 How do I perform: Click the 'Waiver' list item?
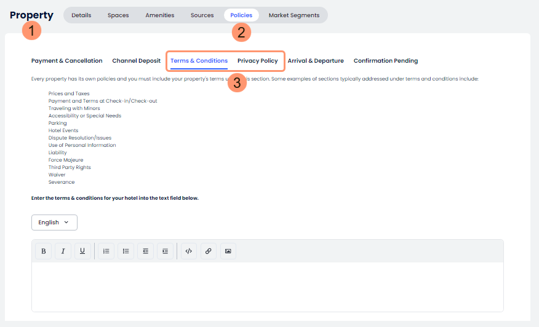[57, 175]
